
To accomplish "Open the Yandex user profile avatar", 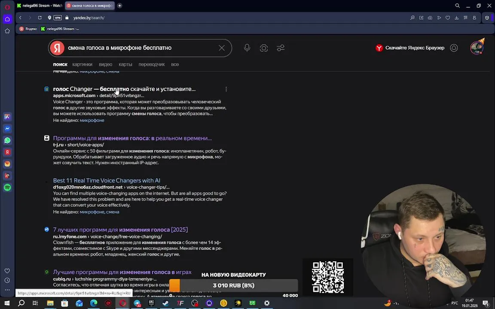I will point(477,48).
